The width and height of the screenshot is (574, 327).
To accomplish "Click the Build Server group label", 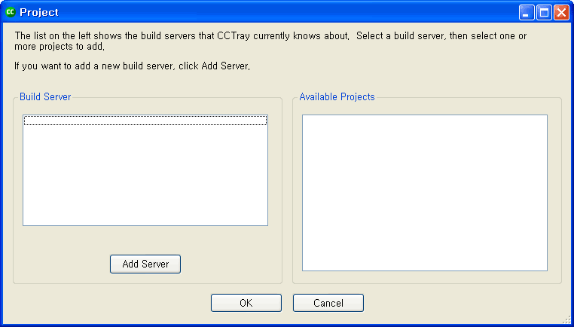I will [x=45, y=96].
